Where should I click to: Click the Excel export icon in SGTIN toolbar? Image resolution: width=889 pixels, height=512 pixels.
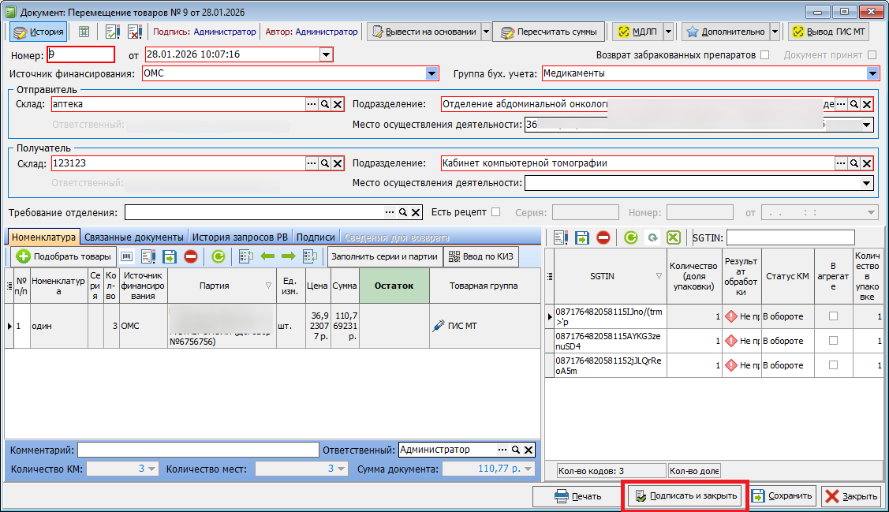click(x=674, y=237)
